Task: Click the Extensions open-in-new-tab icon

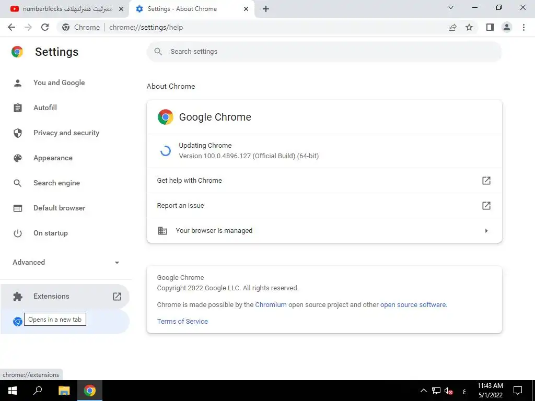Action: point(117,297)
